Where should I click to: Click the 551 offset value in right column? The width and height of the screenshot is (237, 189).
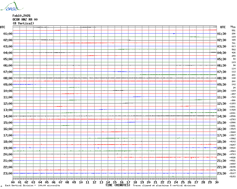pos(233,30)
